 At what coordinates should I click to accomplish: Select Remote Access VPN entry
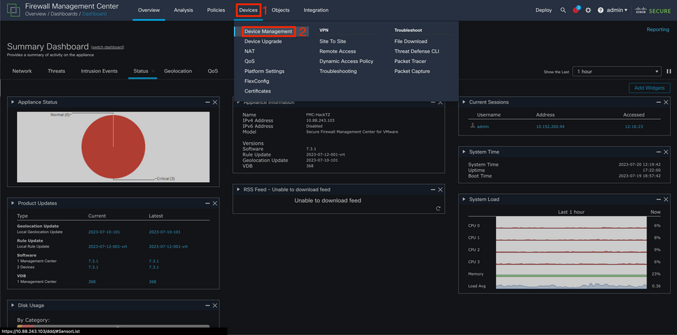pos(337,51)
